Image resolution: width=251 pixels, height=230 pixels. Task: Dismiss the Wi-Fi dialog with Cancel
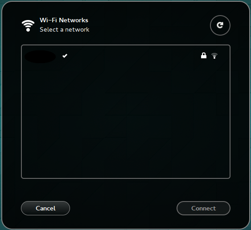[45, 208]
